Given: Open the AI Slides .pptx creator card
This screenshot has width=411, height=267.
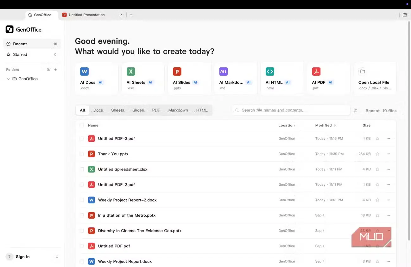Looking at the screenshot, I should [x=189, y=78].
